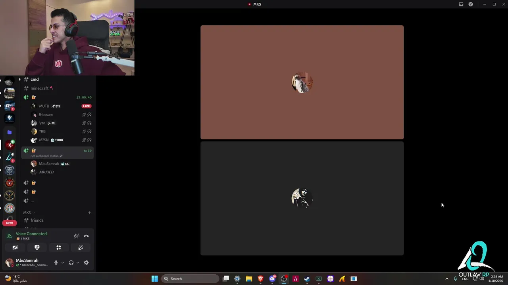Screen dimensions: 508x285
Task: Click the empty third locked voice channel
Action: pos(58,183)
